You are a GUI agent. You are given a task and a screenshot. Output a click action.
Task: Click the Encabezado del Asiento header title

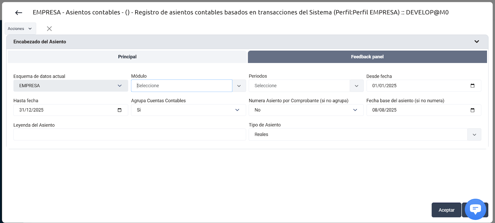40,42
